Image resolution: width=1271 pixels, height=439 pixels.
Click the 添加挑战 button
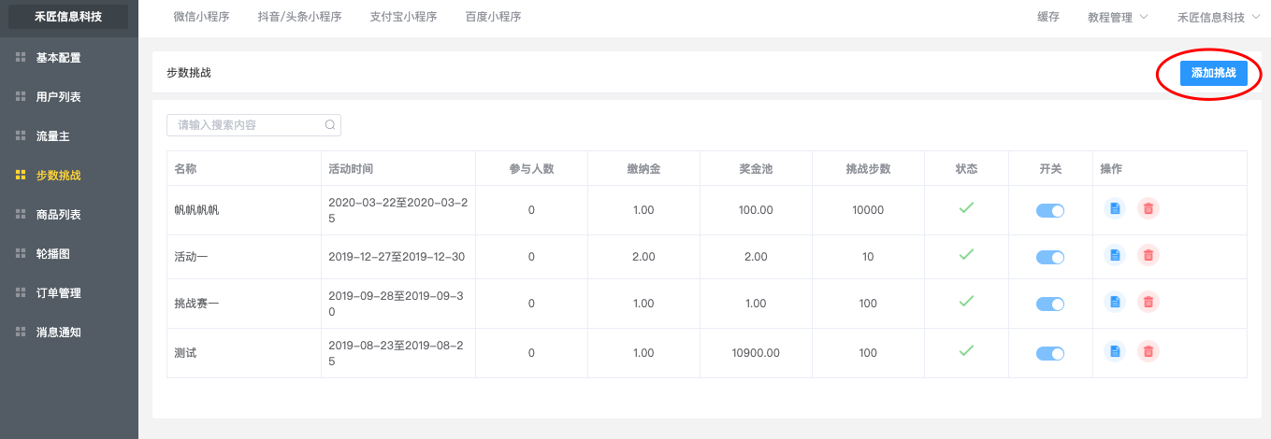(x=1213, y=73)
